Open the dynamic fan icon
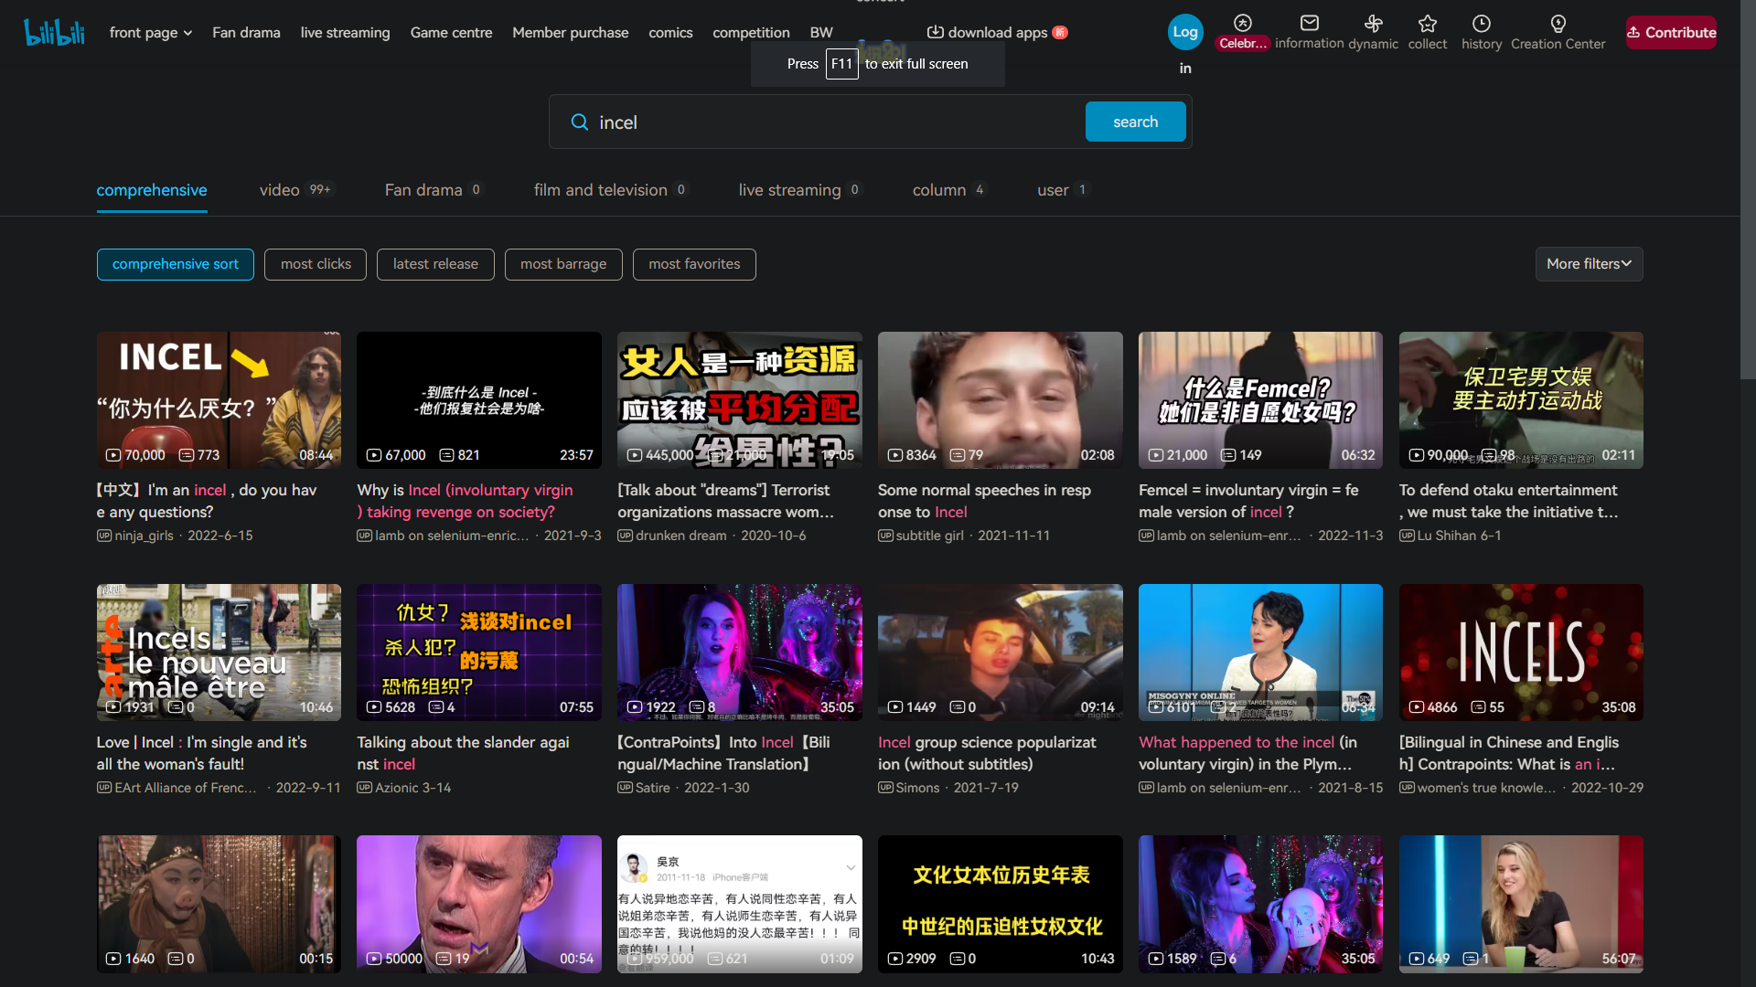 click(x=1373, y=23)
